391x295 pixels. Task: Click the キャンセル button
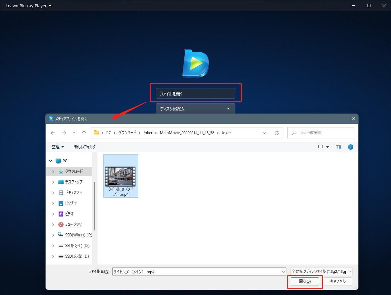coord(338,281)
